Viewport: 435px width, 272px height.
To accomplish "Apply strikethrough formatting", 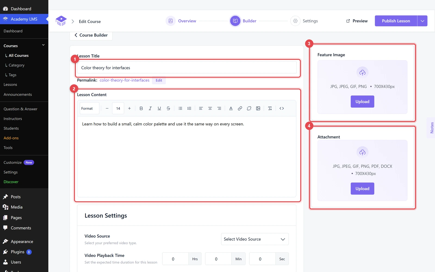I will click(x=168, y=108).
